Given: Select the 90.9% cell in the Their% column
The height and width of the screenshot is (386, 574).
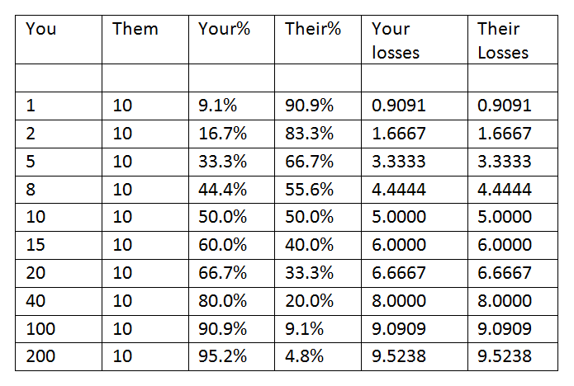Looking at the screenshot, I should coord(318,106).
